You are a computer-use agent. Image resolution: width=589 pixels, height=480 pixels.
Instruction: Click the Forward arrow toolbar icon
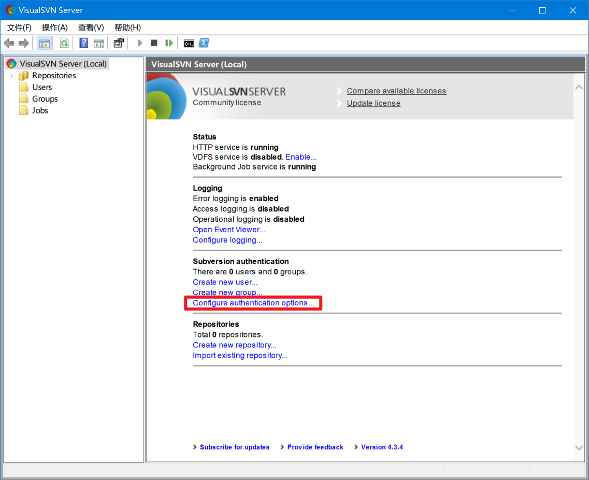tap(24, 43)
